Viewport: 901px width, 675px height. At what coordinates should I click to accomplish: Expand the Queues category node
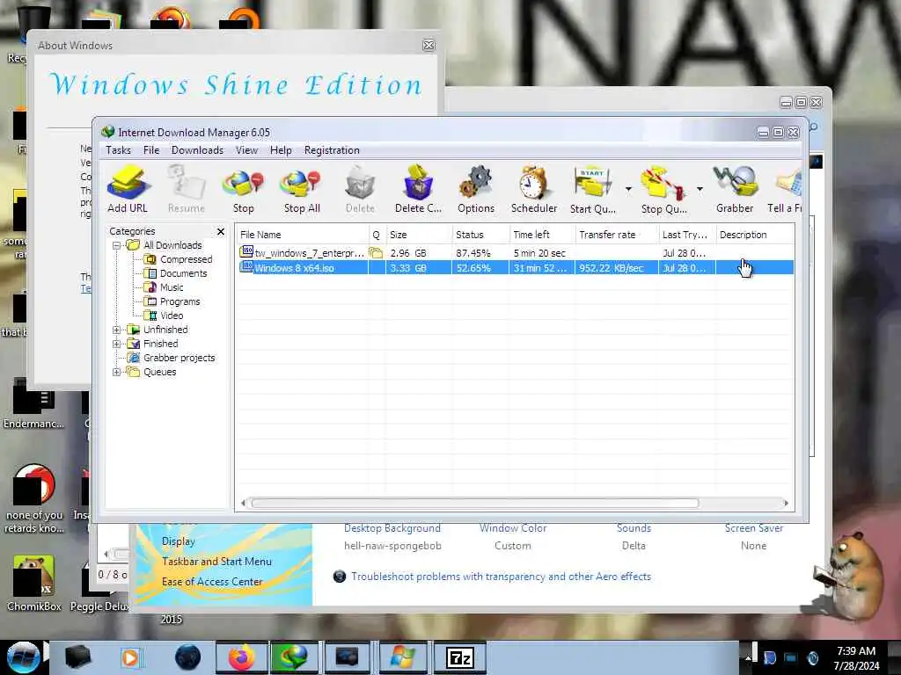pyautogui.click(x=117, y=372)
